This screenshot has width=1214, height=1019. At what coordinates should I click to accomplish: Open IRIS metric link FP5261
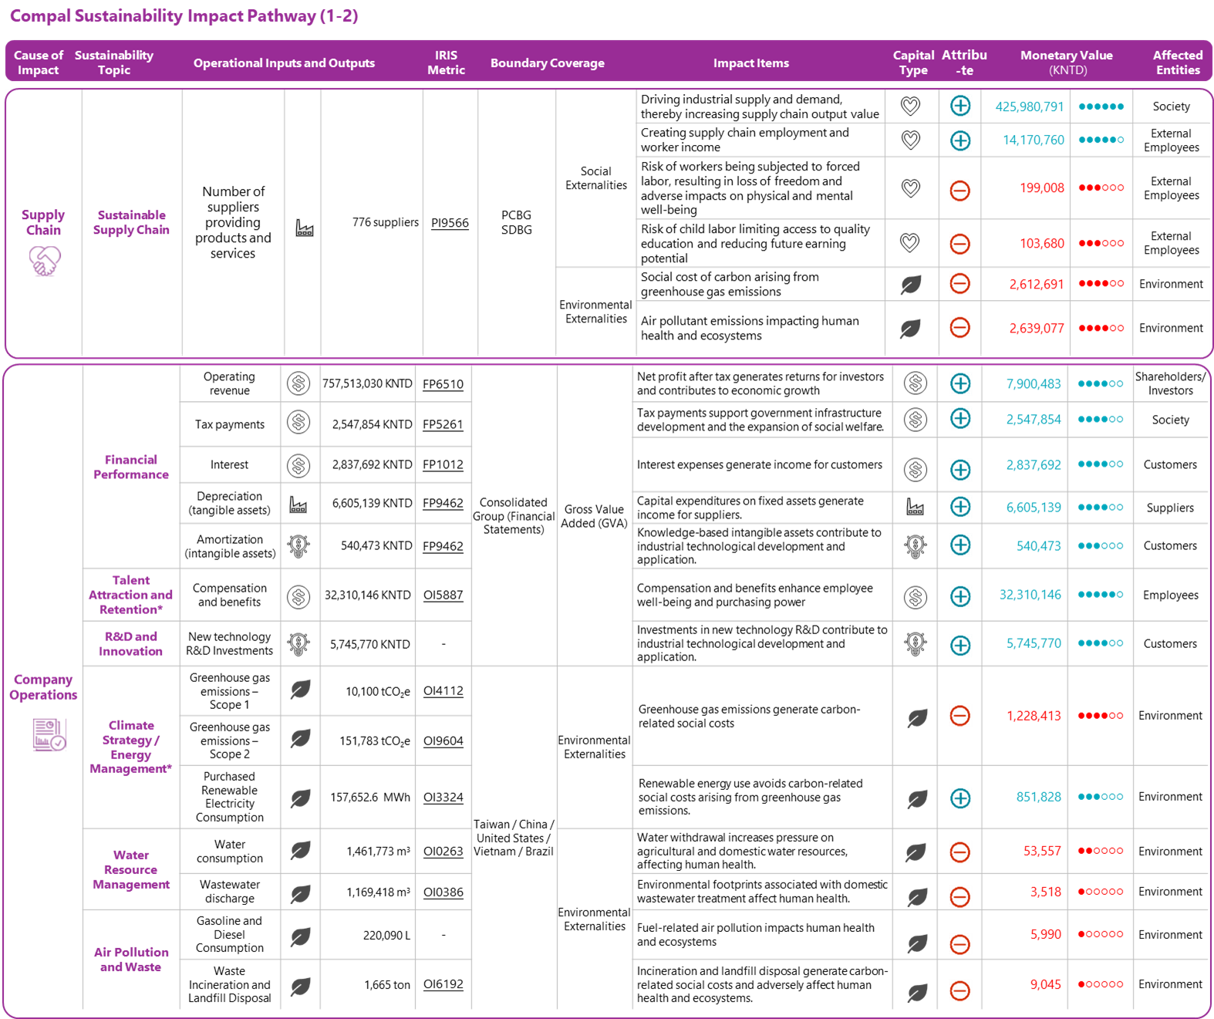pos(443,424)
